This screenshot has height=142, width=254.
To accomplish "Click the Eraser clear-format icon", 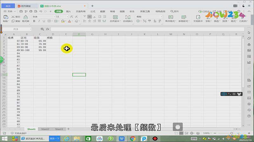I will pyautogui.click(x=77, y=21).
